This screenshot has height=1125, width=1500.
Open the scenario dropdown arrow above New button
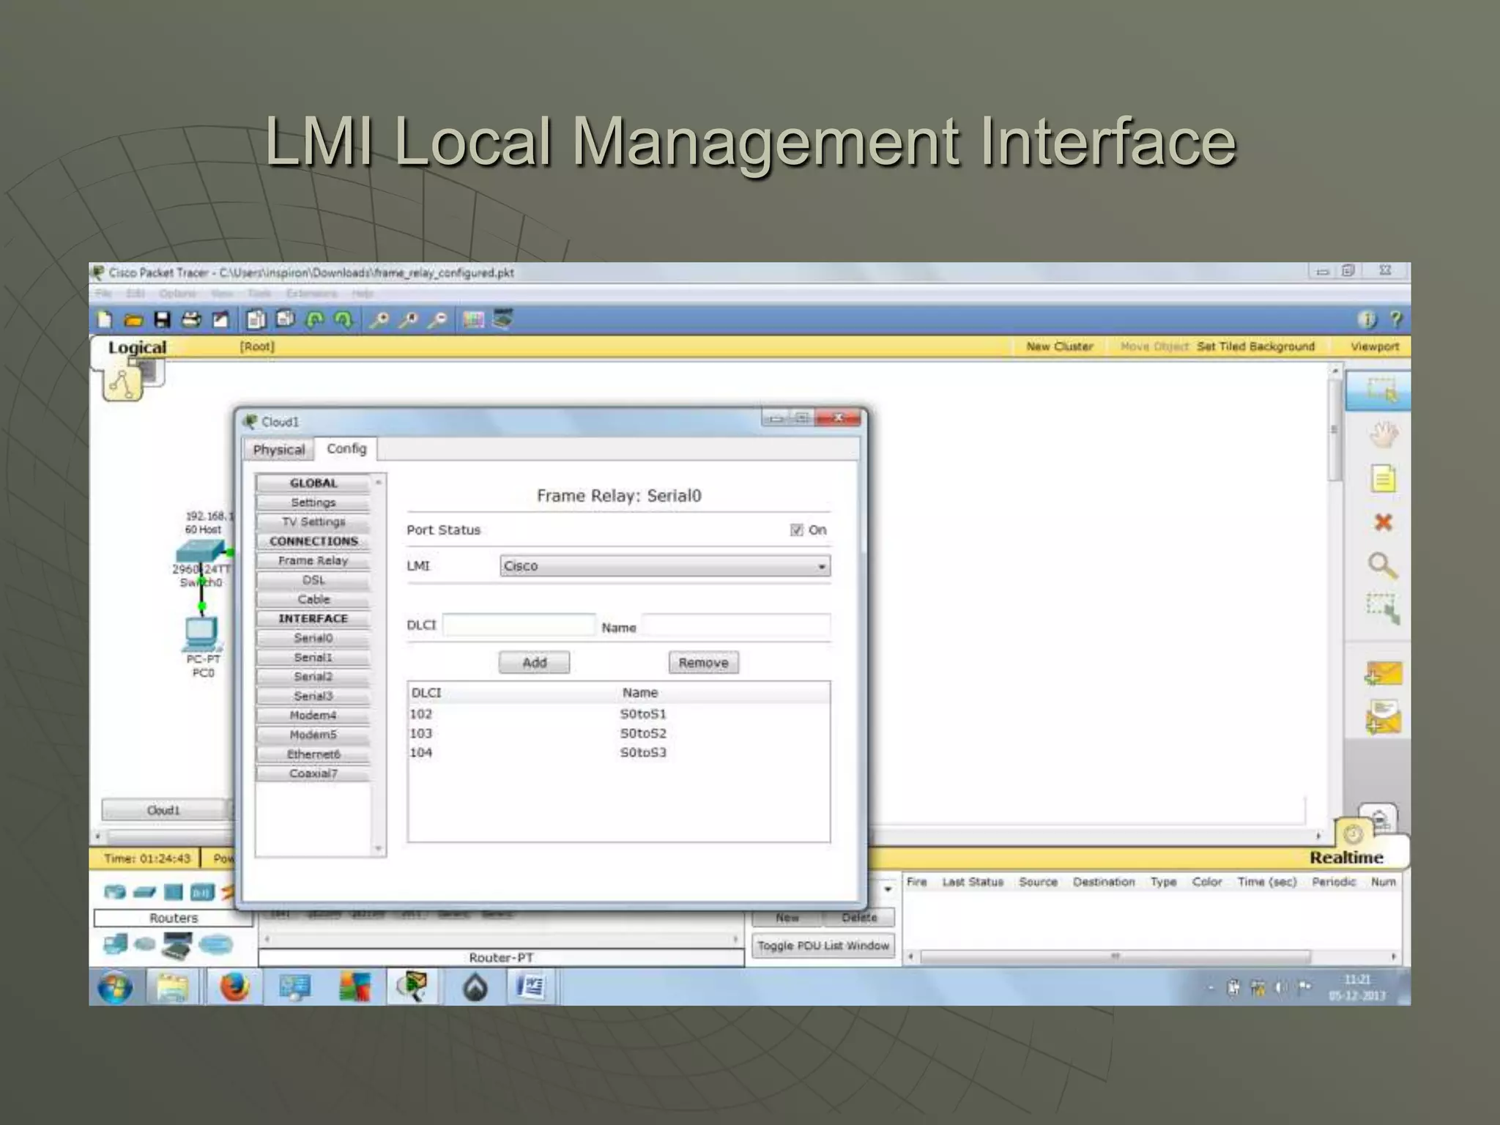[x=888, y=889]
